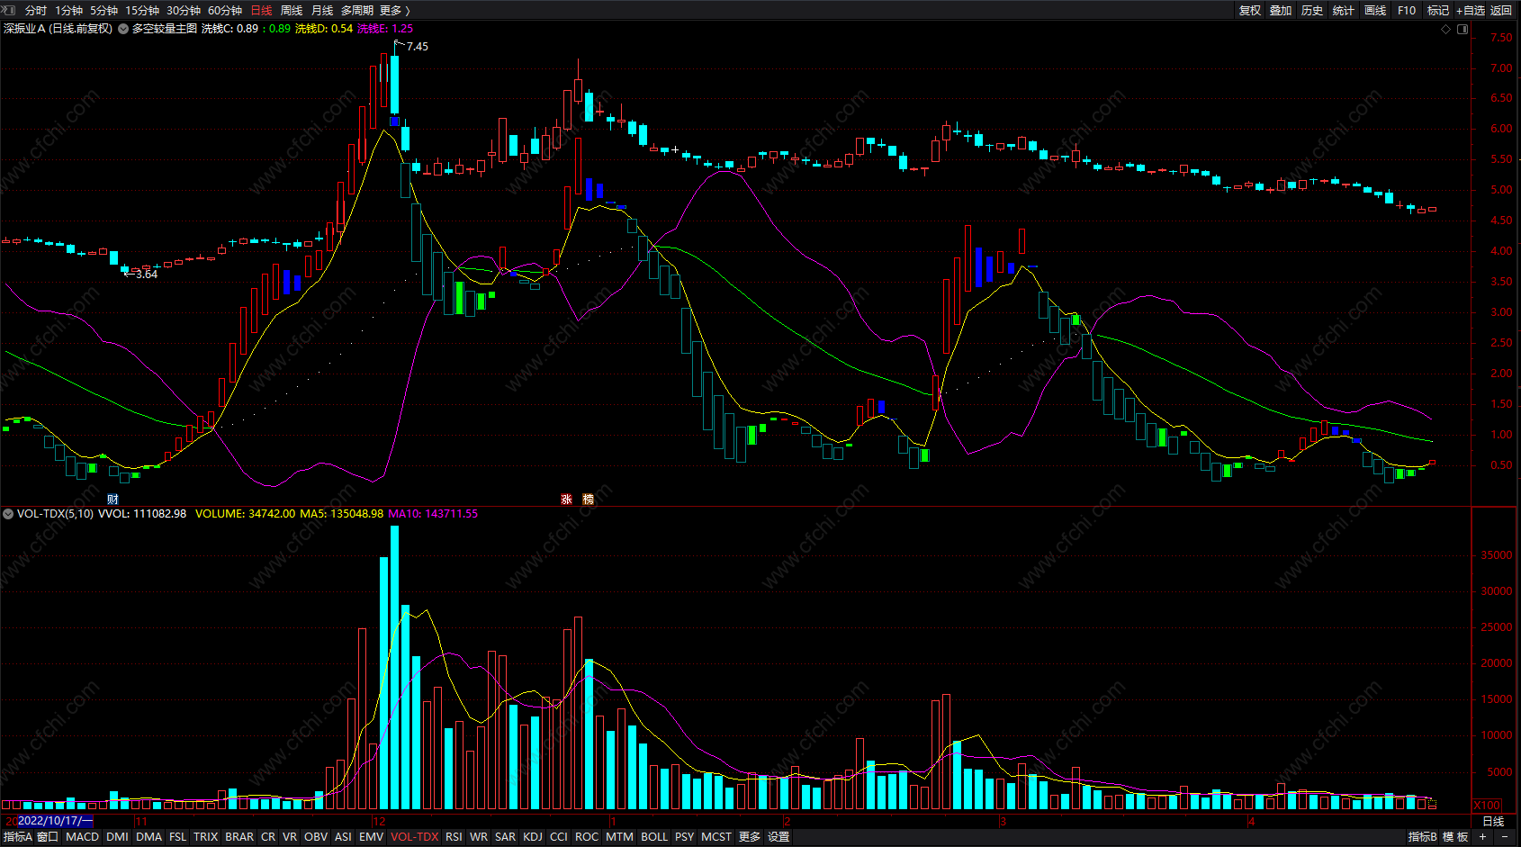
Task: Open indicator 设置 settings
Action: point(778,837)
